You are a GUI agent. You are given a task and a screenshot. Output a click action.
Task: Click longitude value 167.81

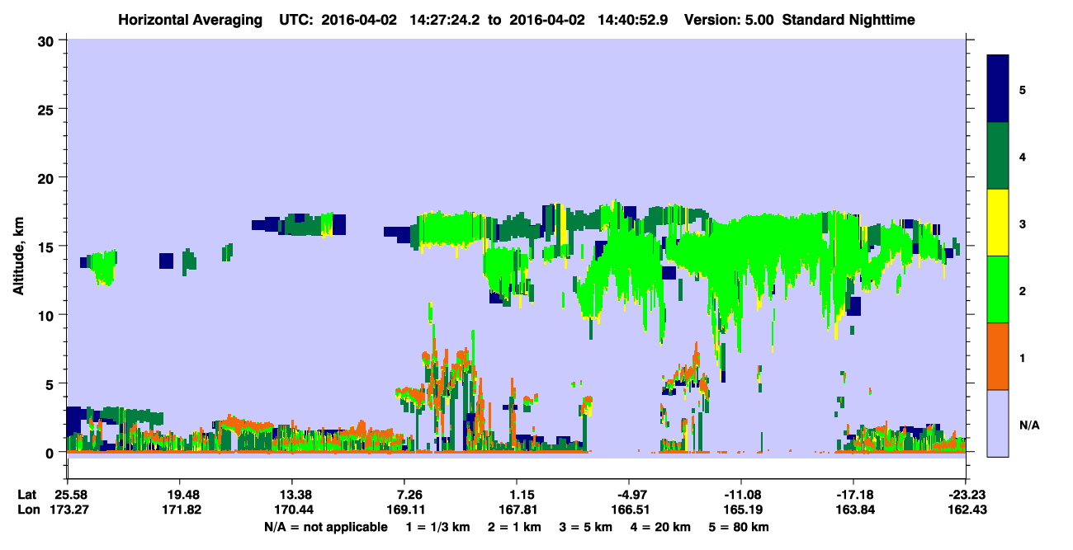point(517,510)
